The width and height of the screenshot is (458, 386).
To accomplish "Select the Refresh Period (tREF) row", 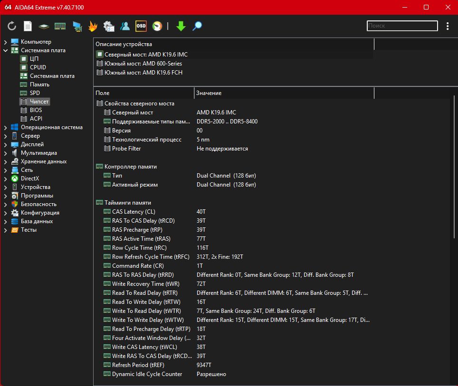I will pyautogui.click(x=234, y=365).
